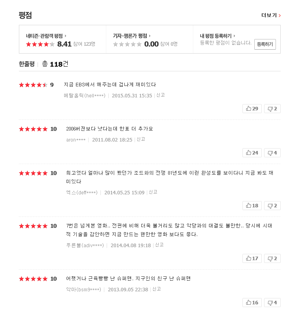Dislike the deff**** review from 2014.05.25
Image resolution: width=296 pixels, height=313 pixels.
pyautogui.click(x=272, y=206)
